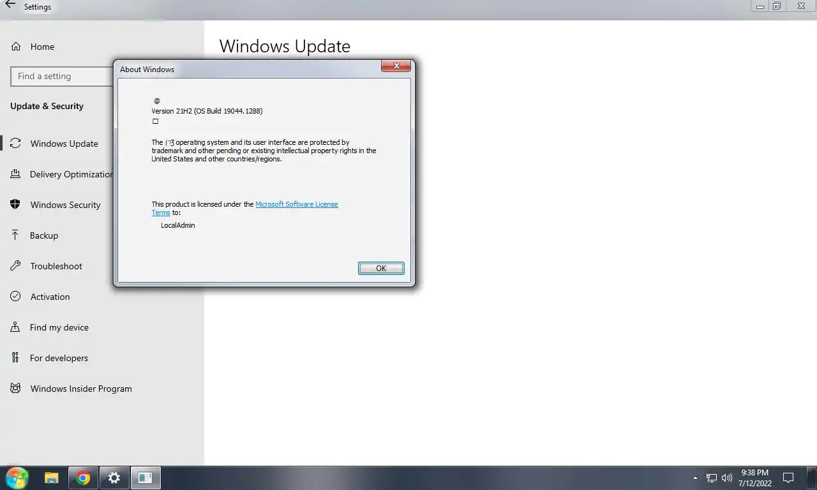Click the Find a setting field
The width and height of the screenshot is (817, 490).
62,76
